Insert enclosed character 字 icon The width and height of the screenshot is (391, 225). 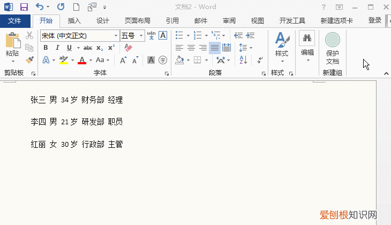point(163,60)
